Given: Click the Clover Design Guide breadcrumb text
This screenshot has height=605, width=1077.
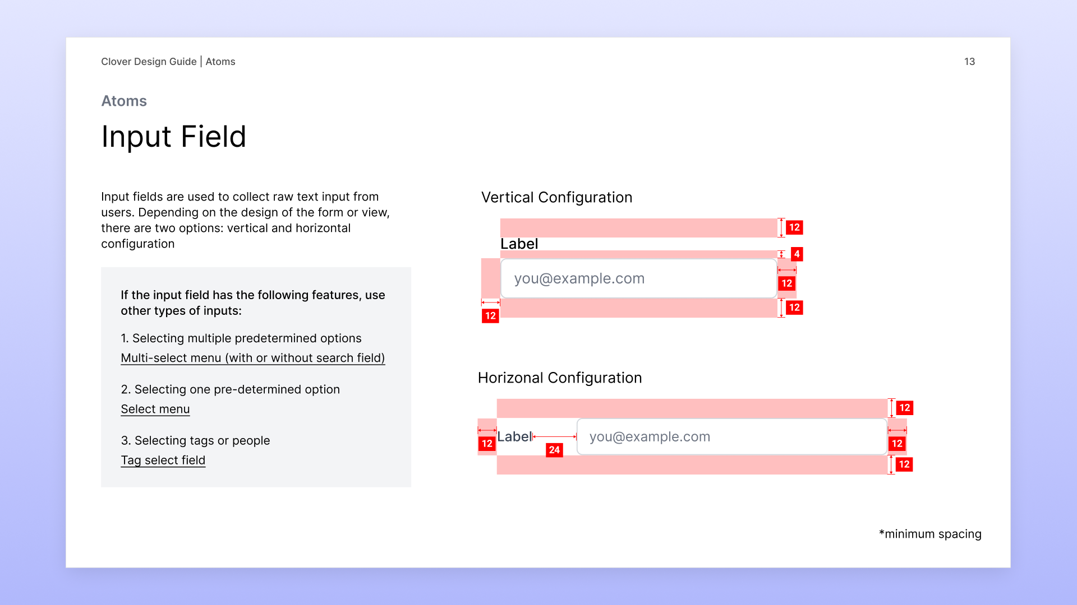Looking at the screenshot, I should point(149,62).
